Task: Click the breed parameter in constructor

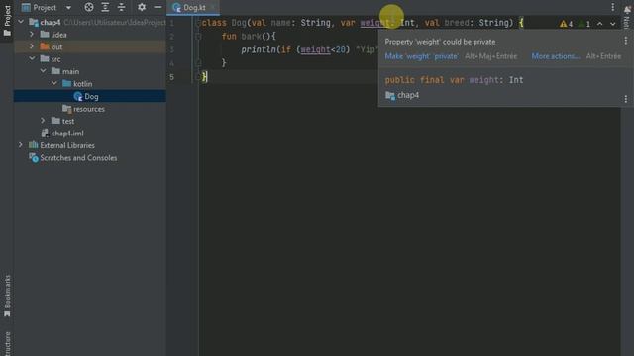Action: (457, 23)
